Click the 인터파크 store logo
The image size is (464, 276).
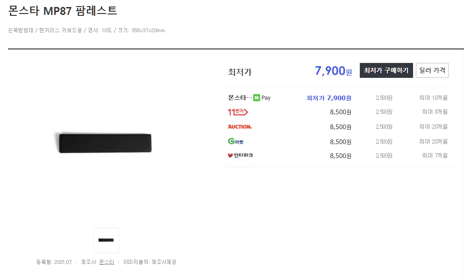[240, 155]
